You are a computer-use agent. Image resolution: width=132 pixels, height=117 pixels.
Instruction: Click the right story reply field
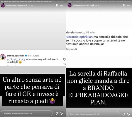[x=93, y=114]
